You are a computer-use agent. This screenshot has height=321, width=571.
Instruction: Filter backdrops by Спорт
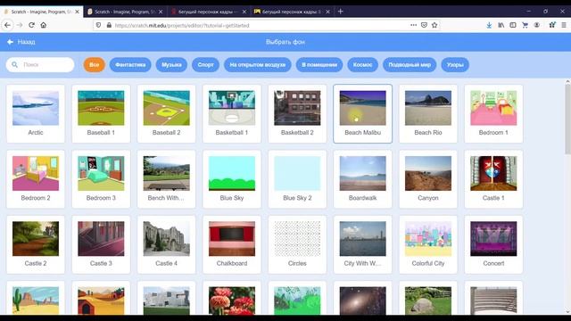pyautogui.click(x=206, y=65)
